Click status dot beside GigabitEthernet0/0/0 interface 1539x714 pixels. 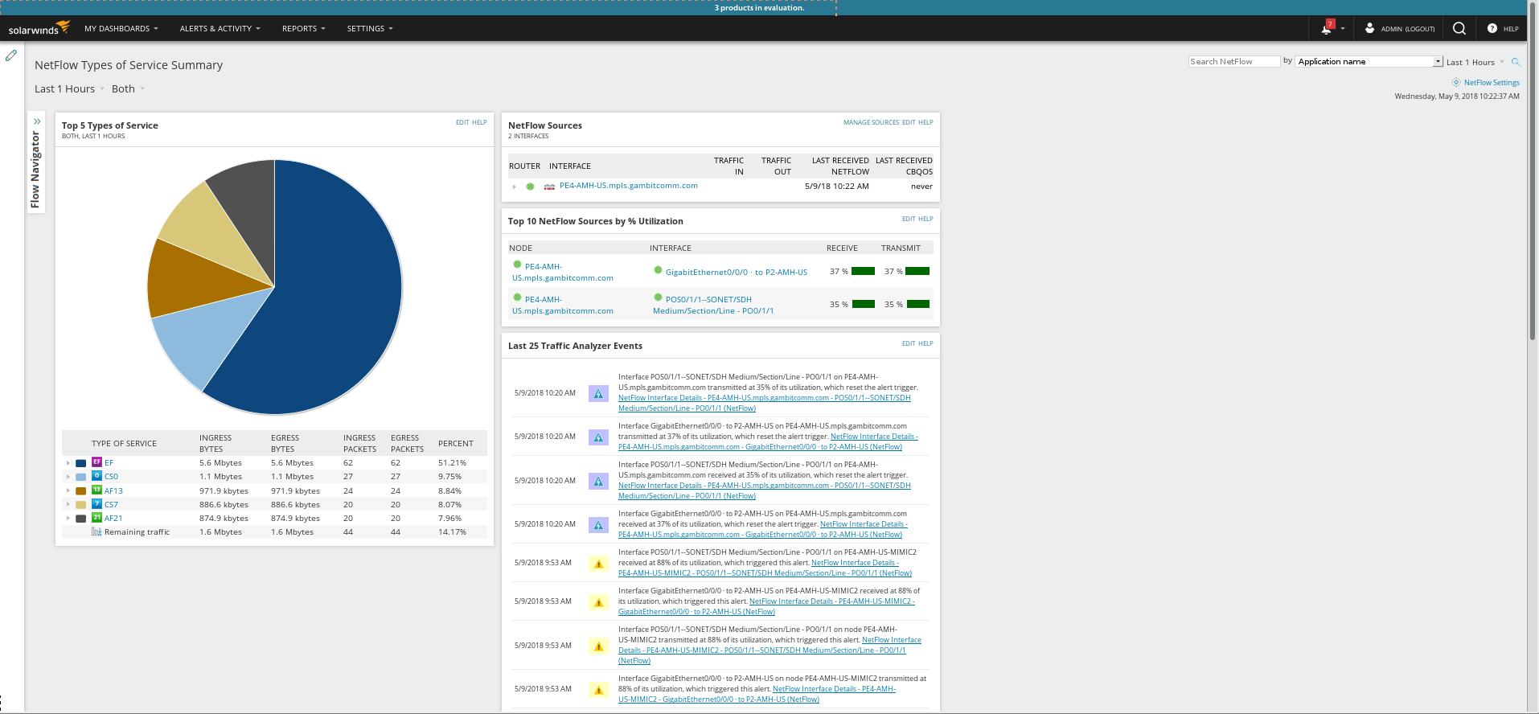click(658, 270)
